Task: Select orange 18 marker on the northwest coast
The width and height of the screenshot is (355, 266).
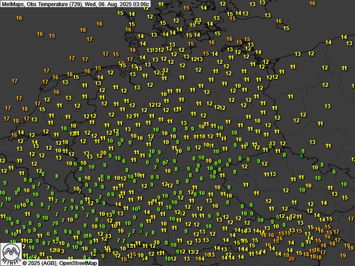Action: click(70, 74)
